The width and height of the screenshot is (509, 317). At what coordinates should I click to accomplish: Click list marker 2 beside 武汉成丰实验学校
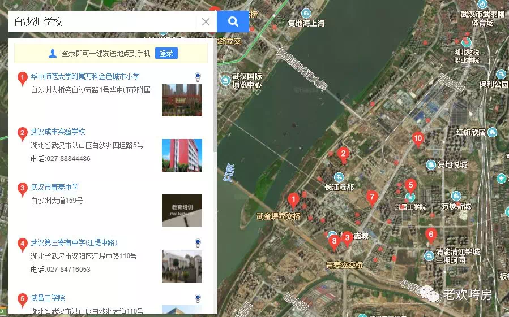tap(23, 134)
